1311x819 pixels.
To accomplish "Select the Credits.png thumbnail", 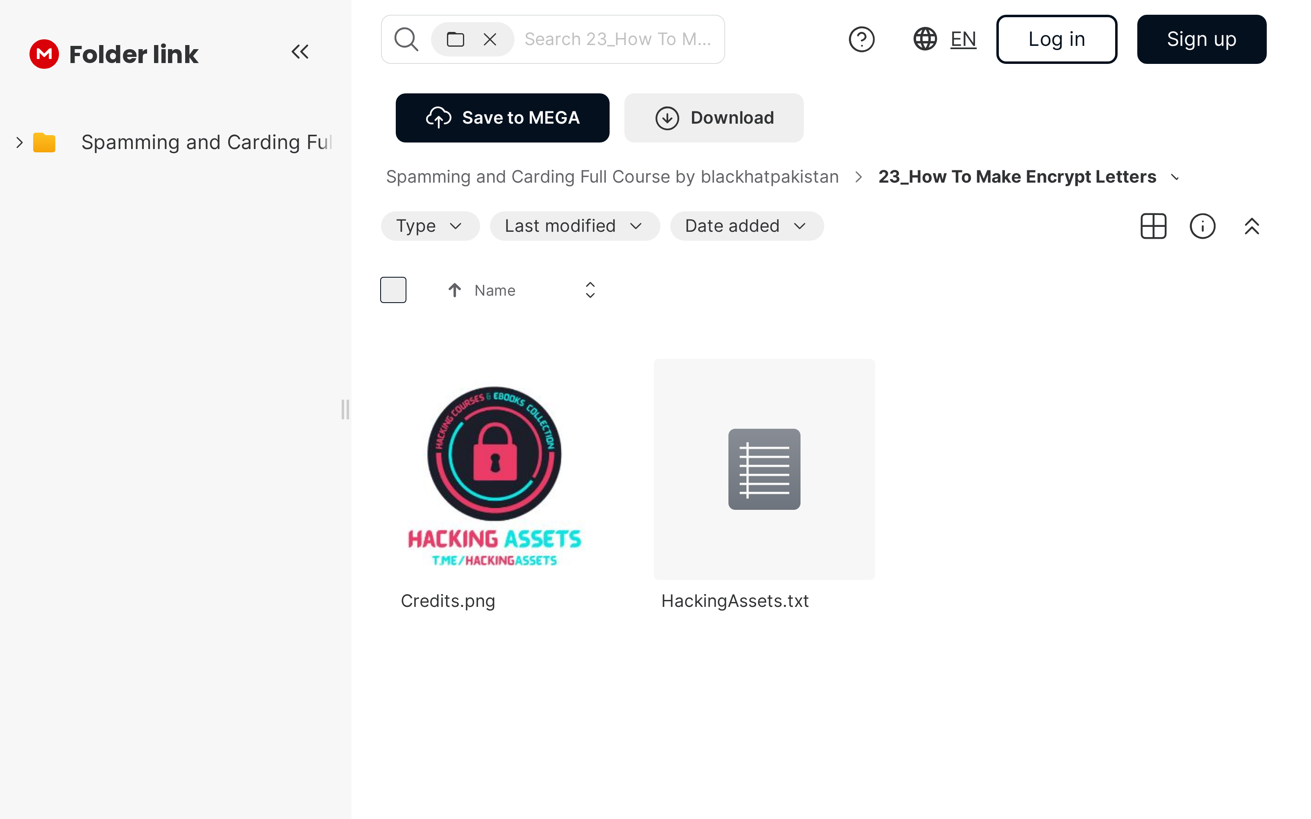I will tap(494, 469).
